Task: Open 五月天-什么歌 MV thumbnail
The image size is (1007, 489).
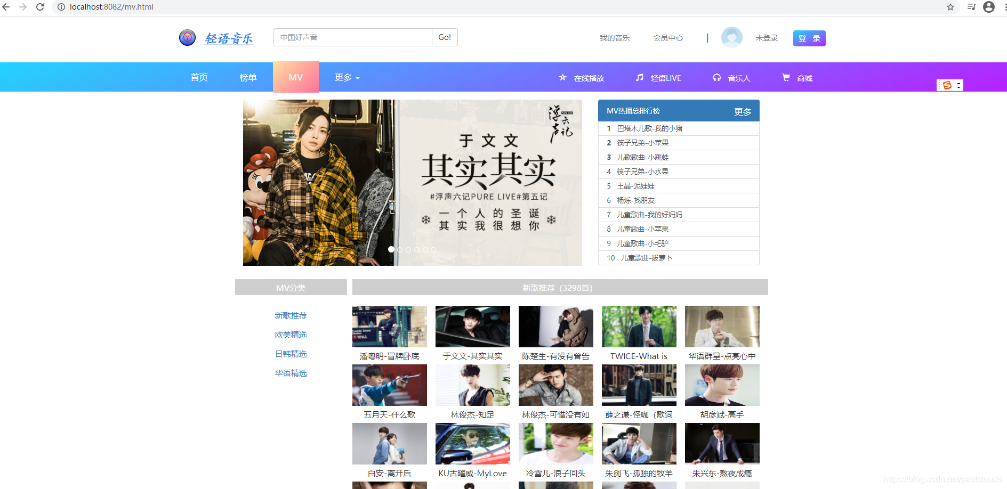Action: pyautogui.click(x=390, y=385)
